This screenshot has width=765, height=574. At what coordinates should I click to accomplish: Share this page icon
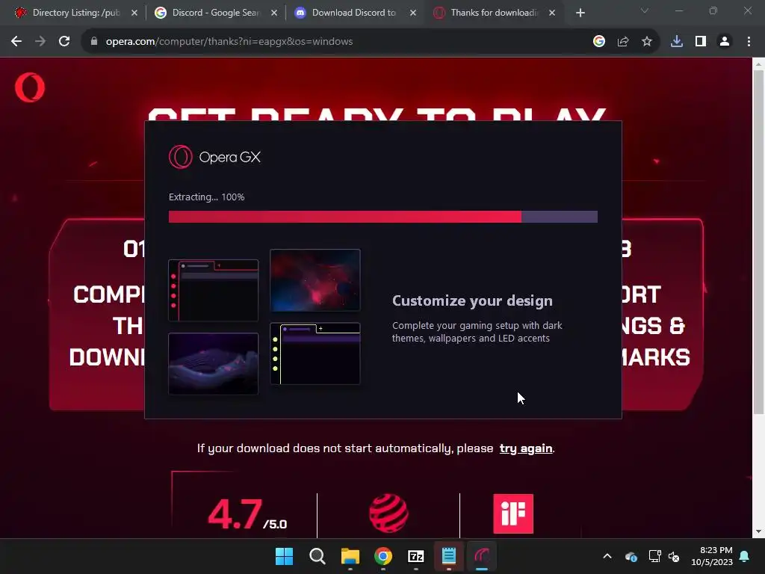[x=623, y=42]
